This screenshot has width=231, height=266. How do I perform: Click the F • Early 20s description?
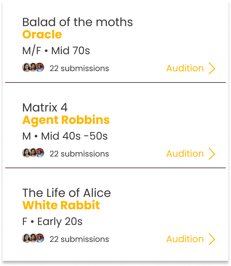[52, 222]
